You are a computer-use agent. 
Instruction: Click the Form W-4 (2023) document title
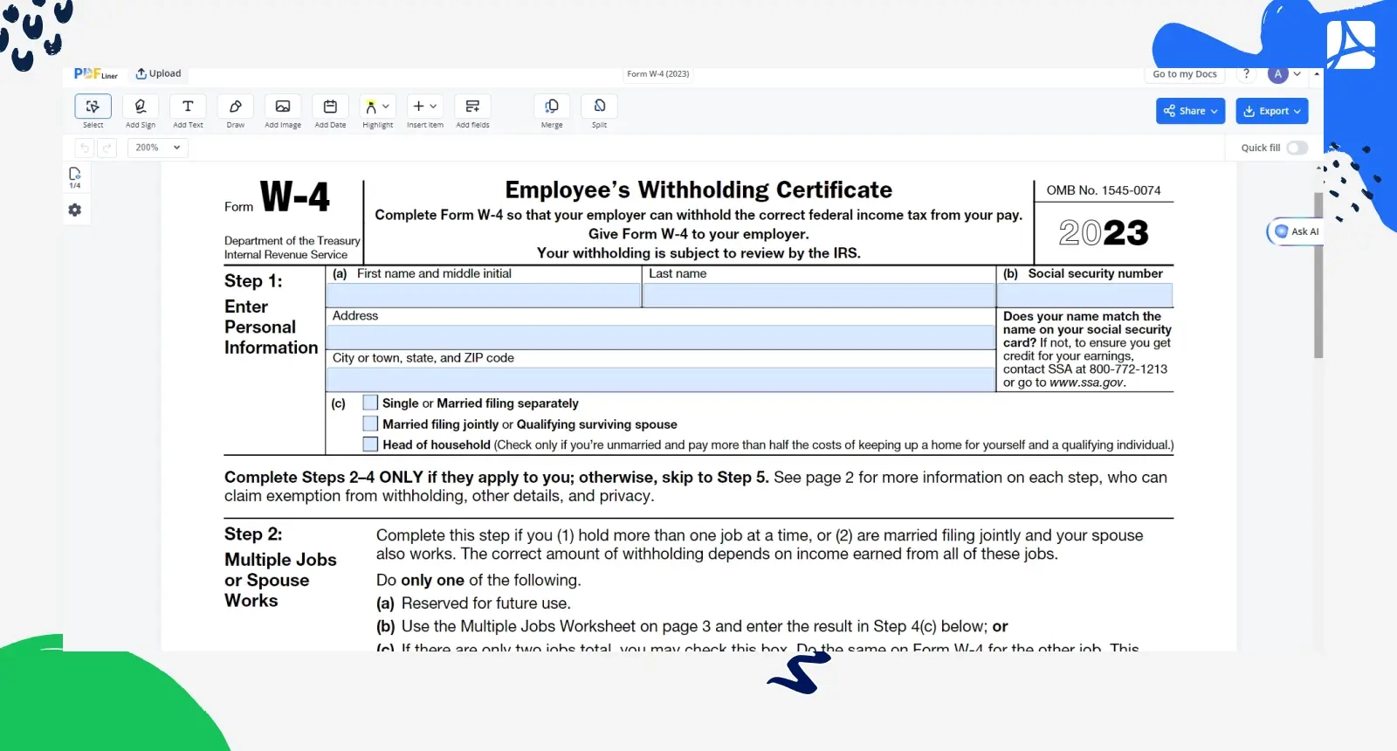point(658,74)
